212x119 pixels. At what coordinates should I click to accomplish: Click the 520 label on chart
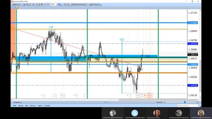[x=51, y=27]
